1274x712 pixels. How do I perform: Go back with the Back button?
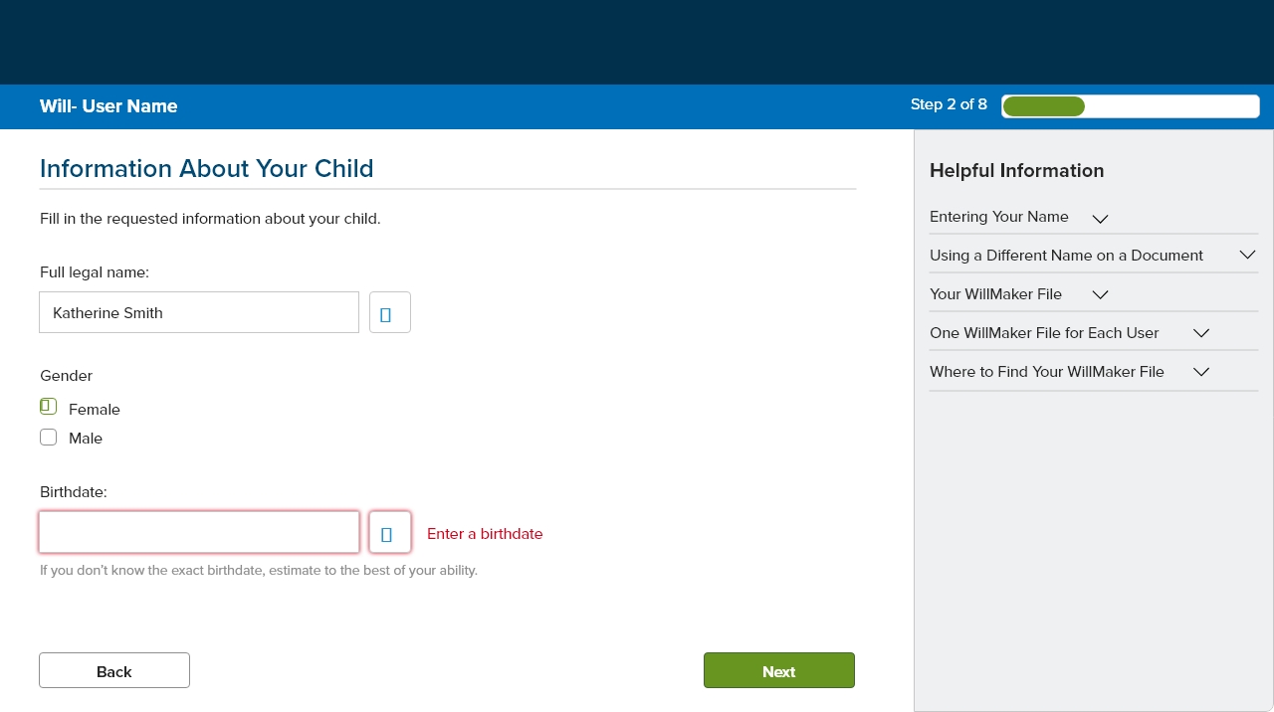pyautogui.click(x=114, y=671)
